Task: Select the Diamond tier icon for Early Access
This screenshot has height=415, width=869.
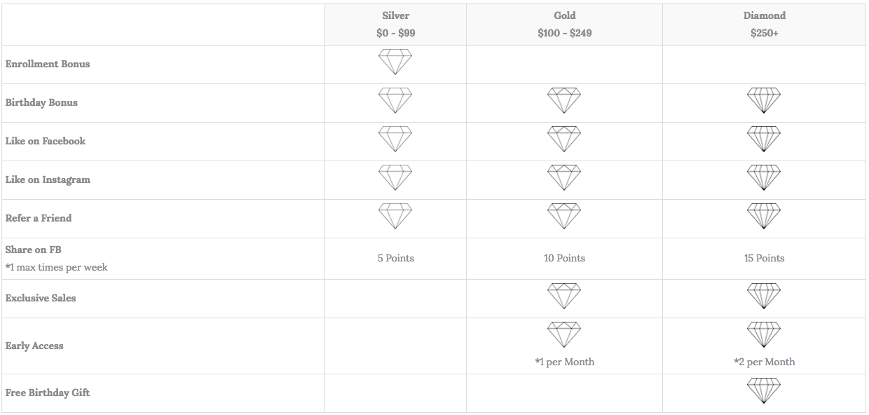Action: coord(764,334)
